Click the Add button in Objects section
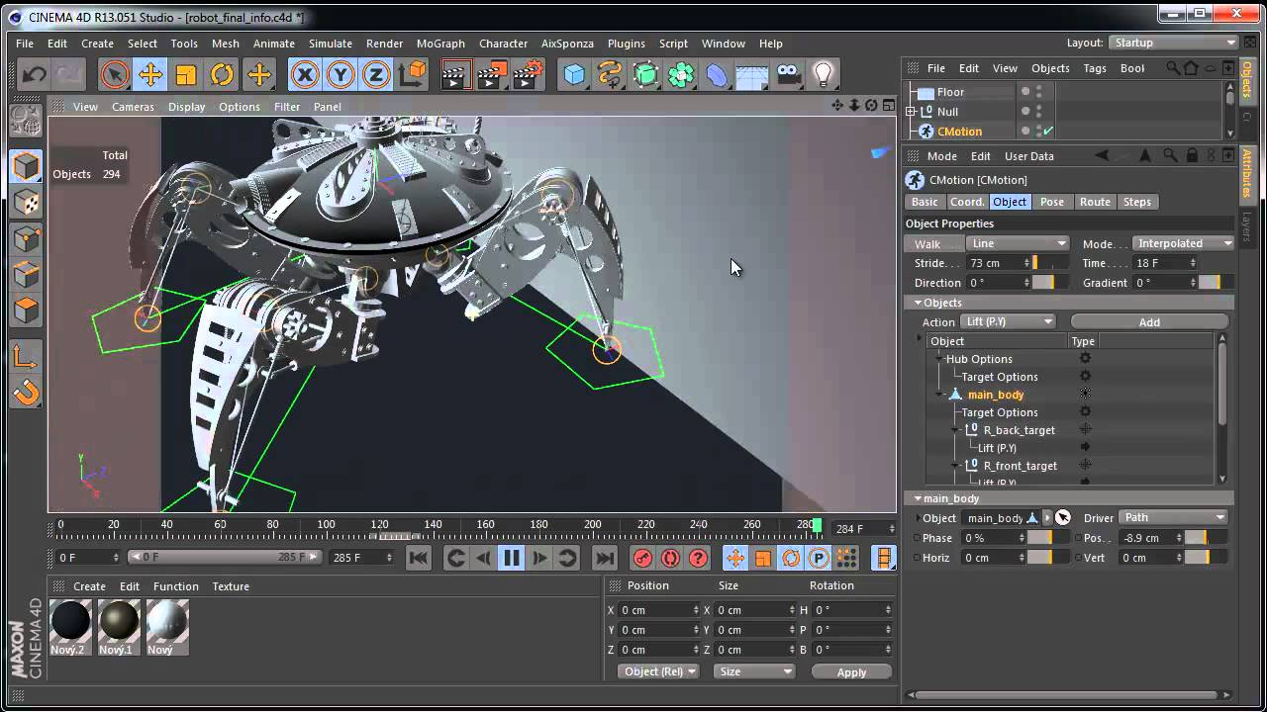The width and height of the screenshot is (1267, 712). click(1149, 322)
